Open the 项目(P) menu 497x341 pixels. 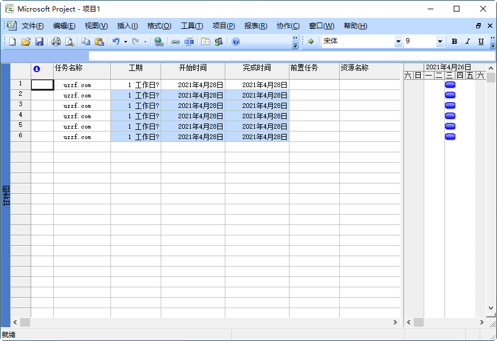pos(224,26)
